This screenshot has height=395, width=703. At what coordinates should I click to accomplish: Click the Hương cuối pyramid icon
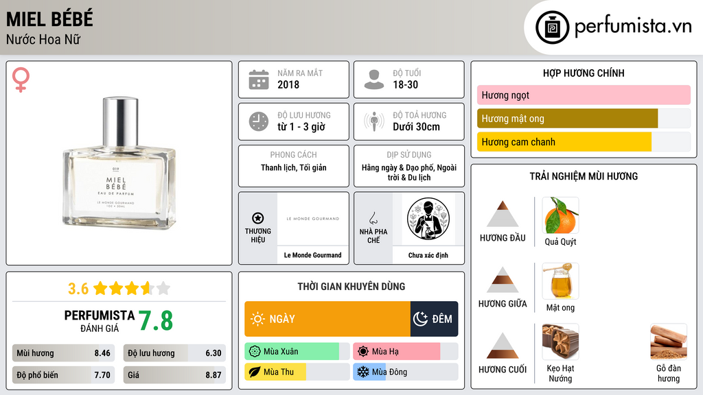pos(503,346)
